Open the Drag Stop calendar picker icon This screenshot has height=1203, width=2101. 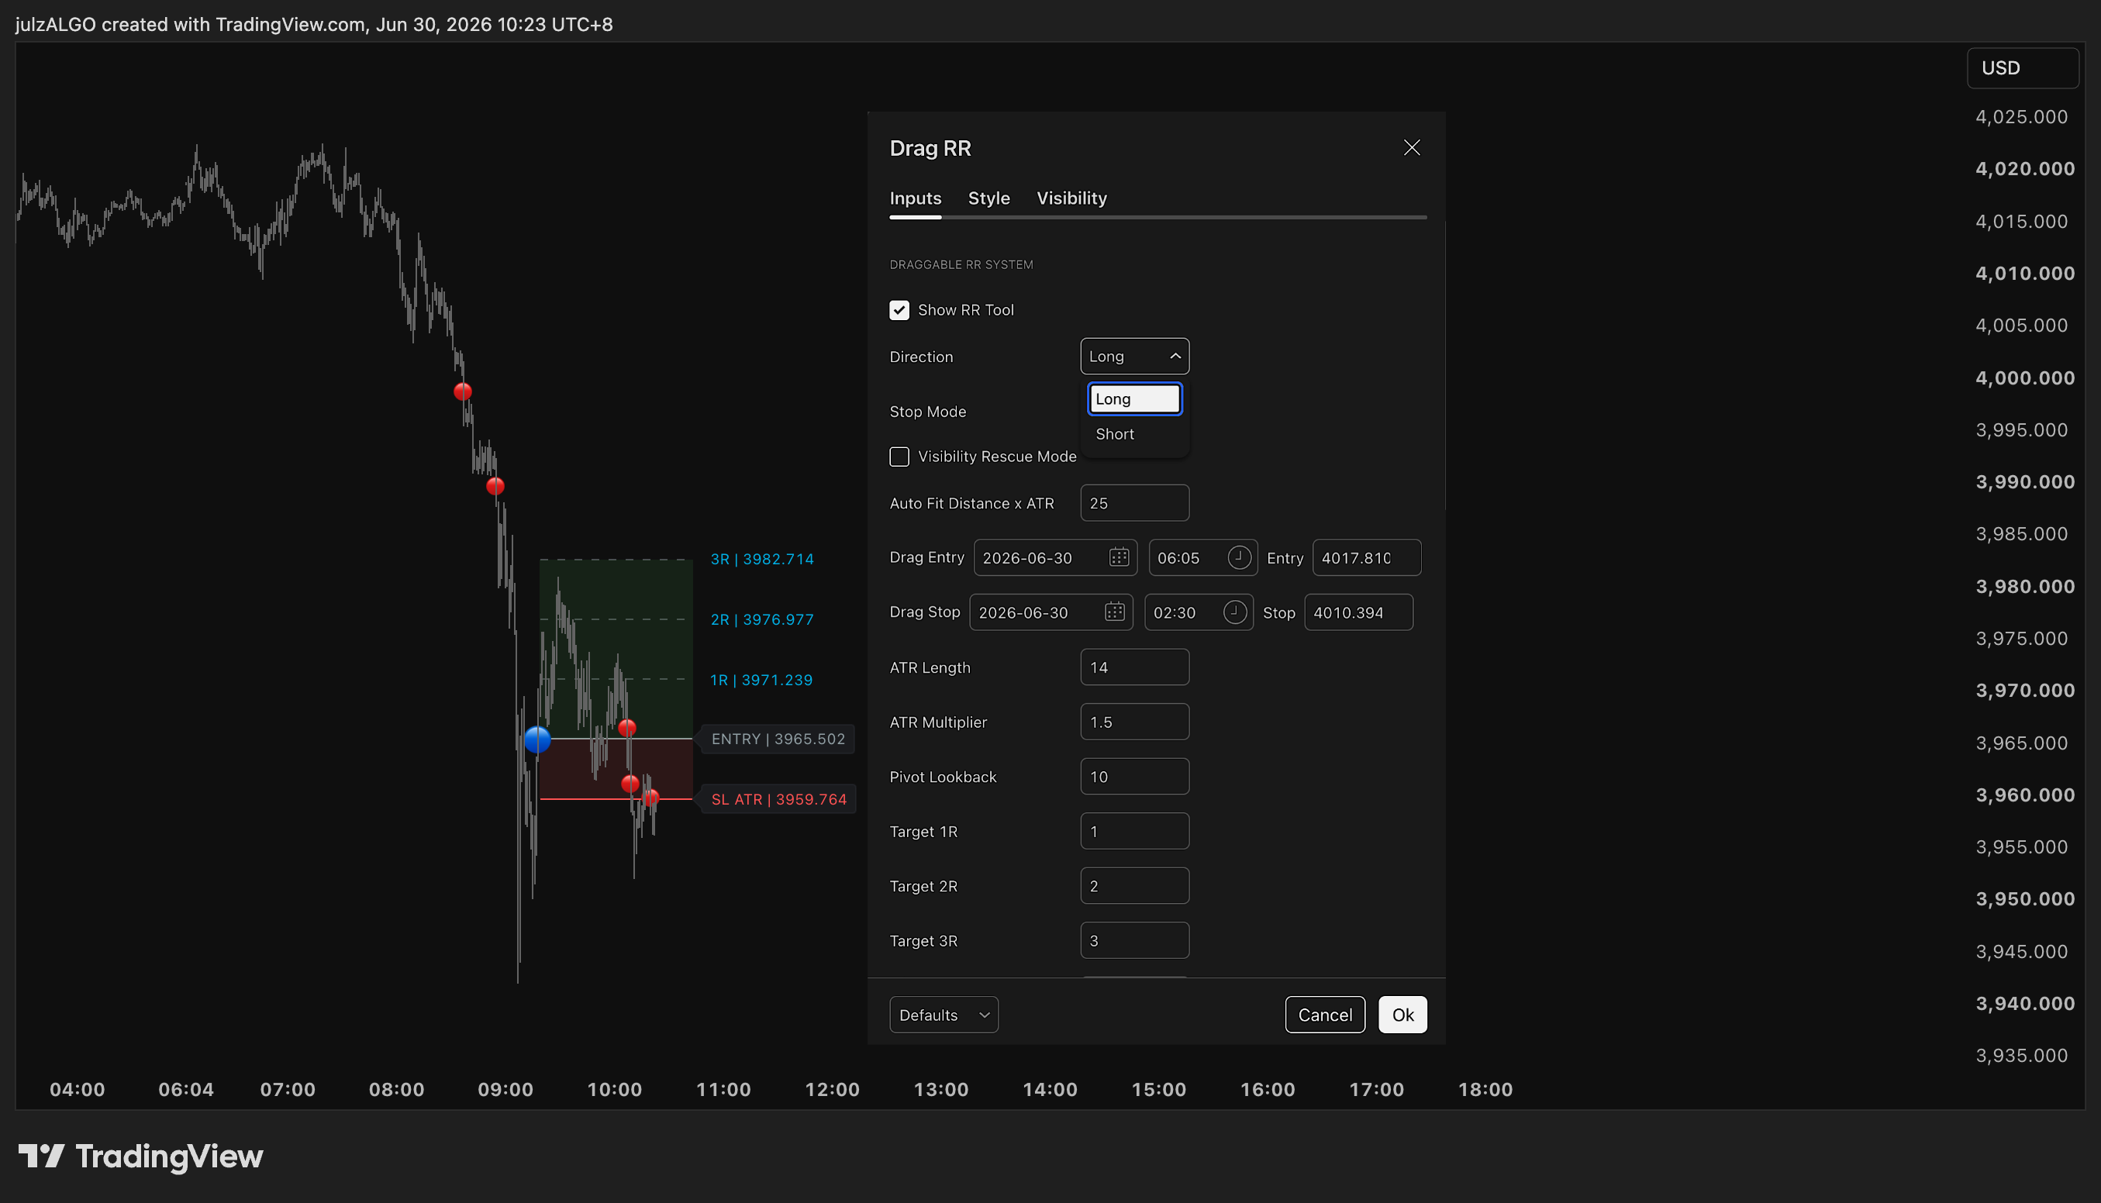[1115, 612]
